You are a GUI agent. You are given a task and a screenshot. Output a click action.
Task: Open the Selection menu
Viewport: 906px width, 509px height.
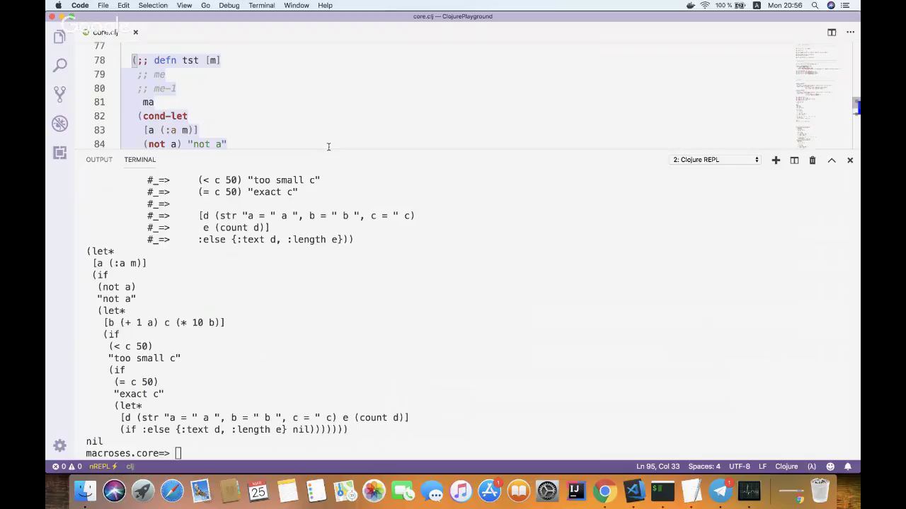pyautogui.click(x=153, y=6)
